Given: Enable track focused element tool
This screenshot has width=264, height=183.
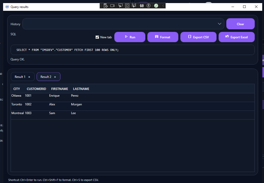Looking at the screenshot, I should tap(134, 6).
